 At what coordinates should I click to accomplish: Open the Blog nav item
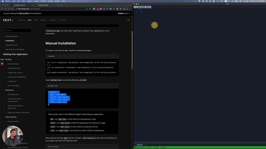pyautogui.click(x=36, y=20)
